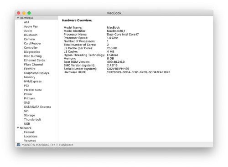The height and width of the screenshot is (167, 228).
Task: Click the Hardware Overview heading
Action: coord(77,20)
